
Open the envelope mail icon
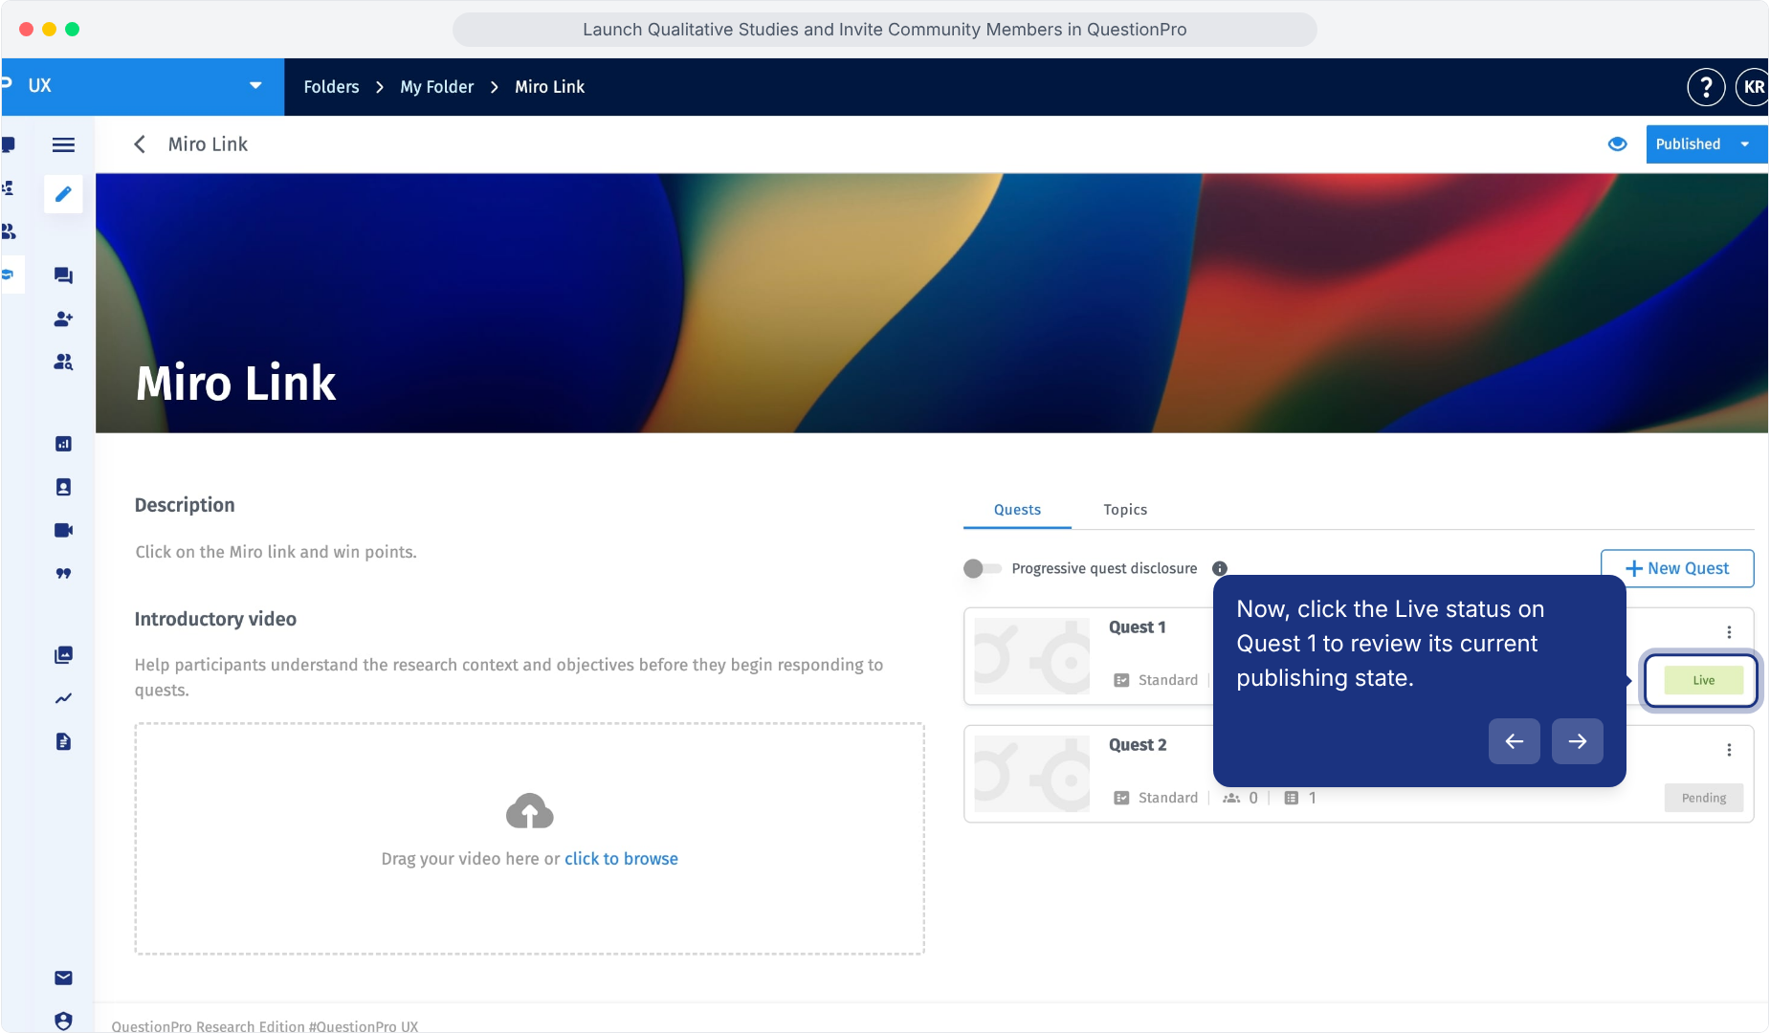click(63, 978)
